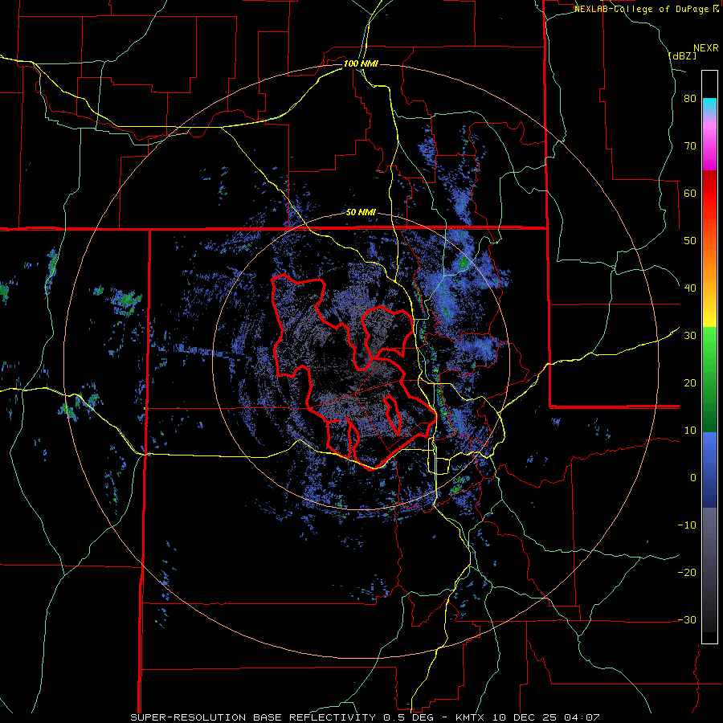The height and width of the screenshot is (723, 723).
Task: Click the 50 value on the dBZ scale
Action: click(x=690, y=241)
